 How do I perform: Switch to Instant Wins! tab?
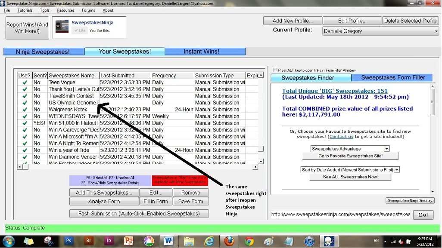click(x=205, y=52)
